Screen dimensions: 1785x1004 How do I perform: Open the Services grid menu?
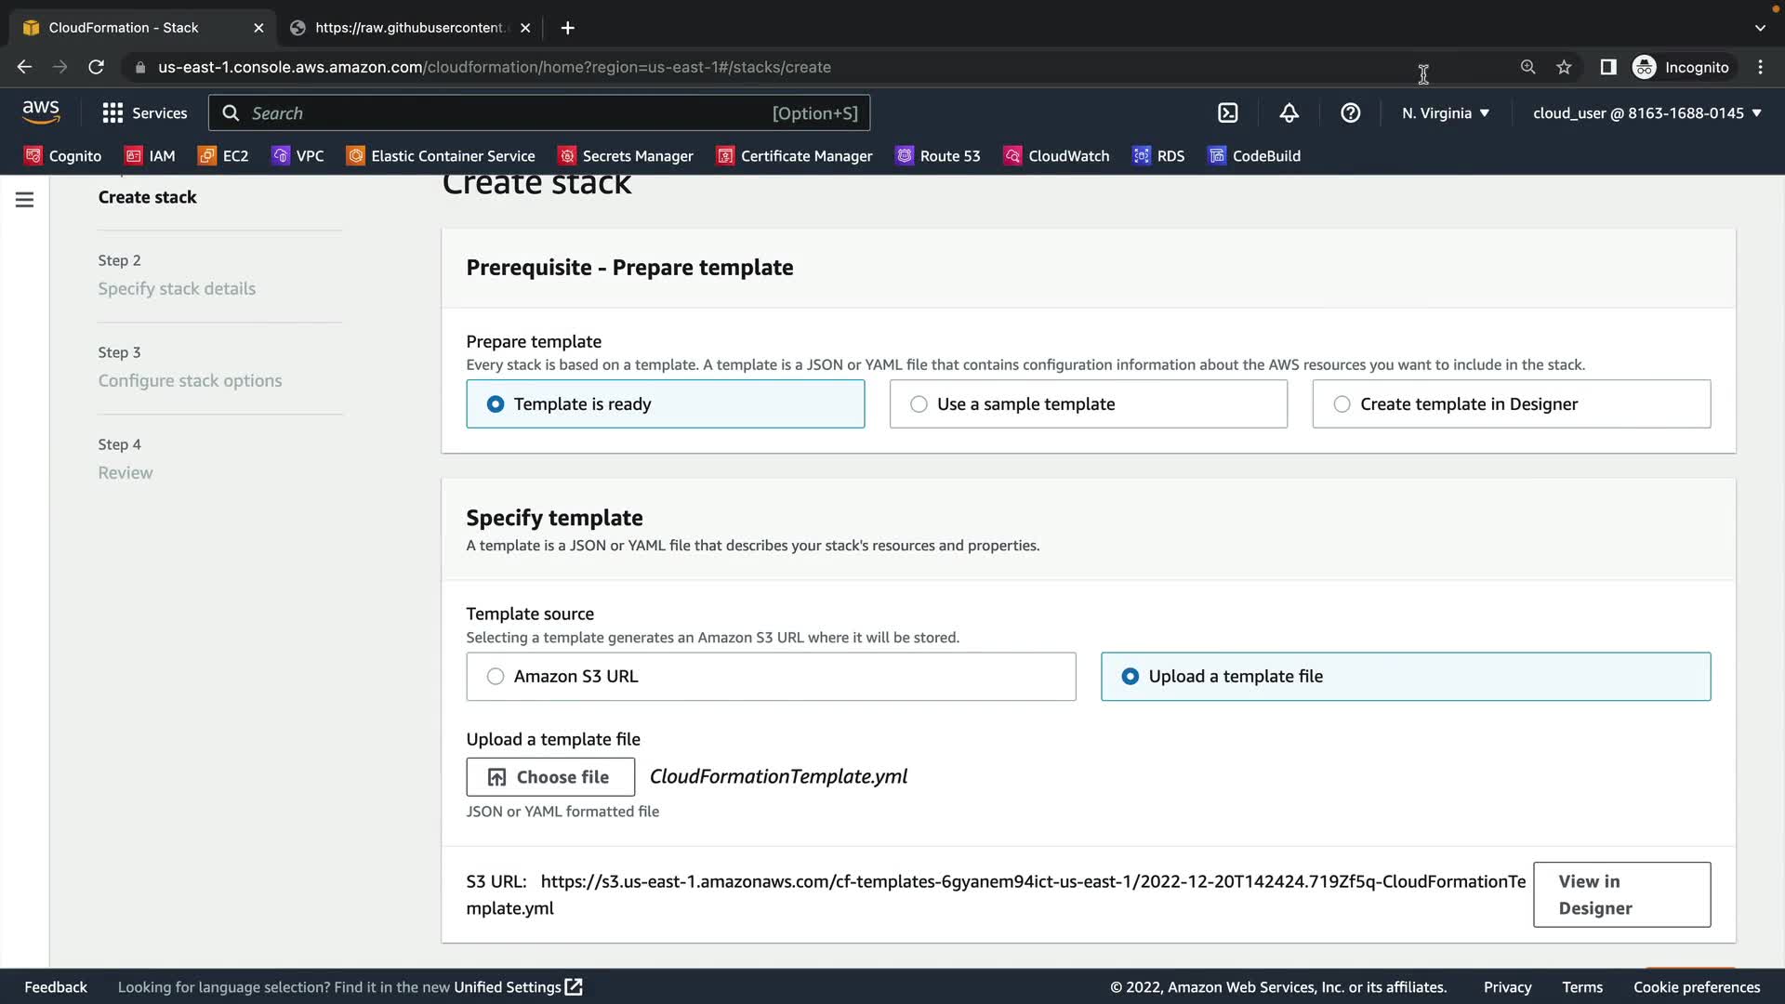(x=144, y=113)
